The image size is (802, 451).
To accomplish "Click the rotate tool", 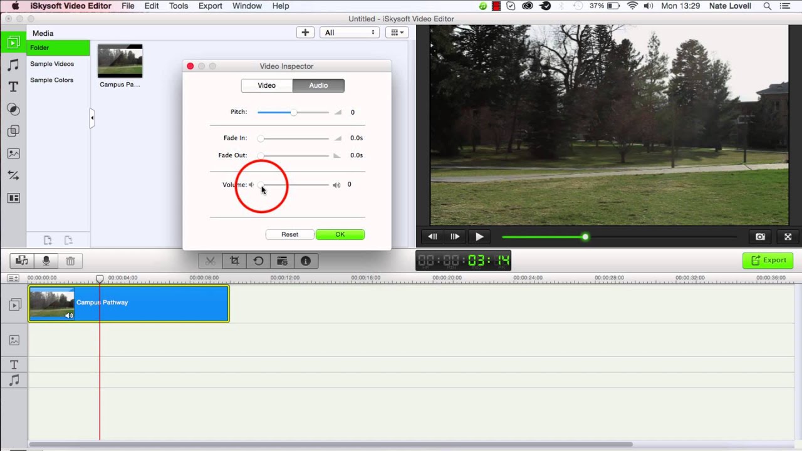I will [258, 261].
